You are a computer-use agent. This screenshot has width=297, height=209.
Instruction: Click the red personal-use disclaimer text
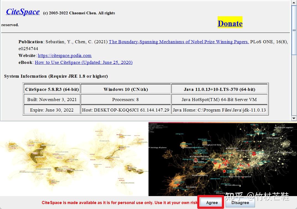119,203
